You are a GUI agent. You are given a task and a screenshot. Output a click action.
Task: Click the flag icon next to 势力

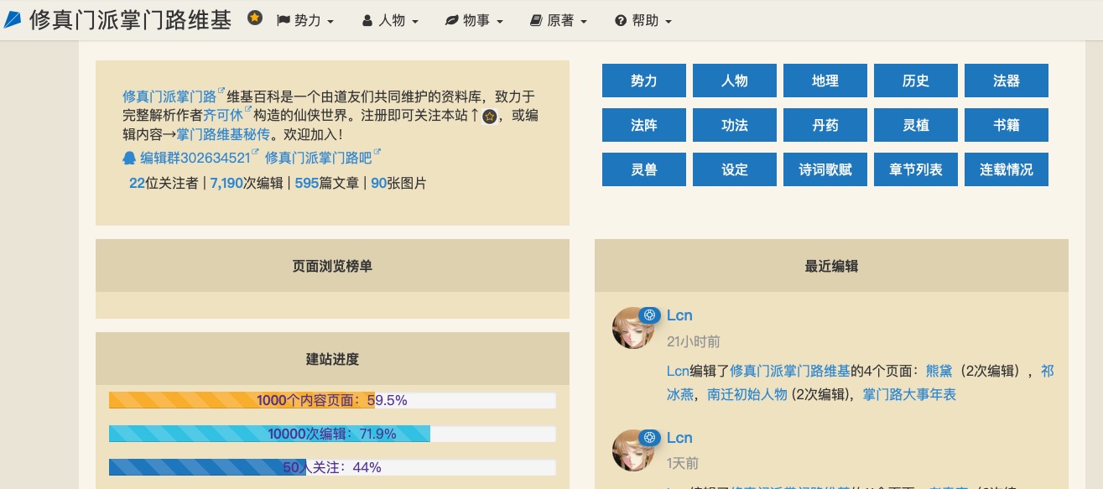point(283,20)
